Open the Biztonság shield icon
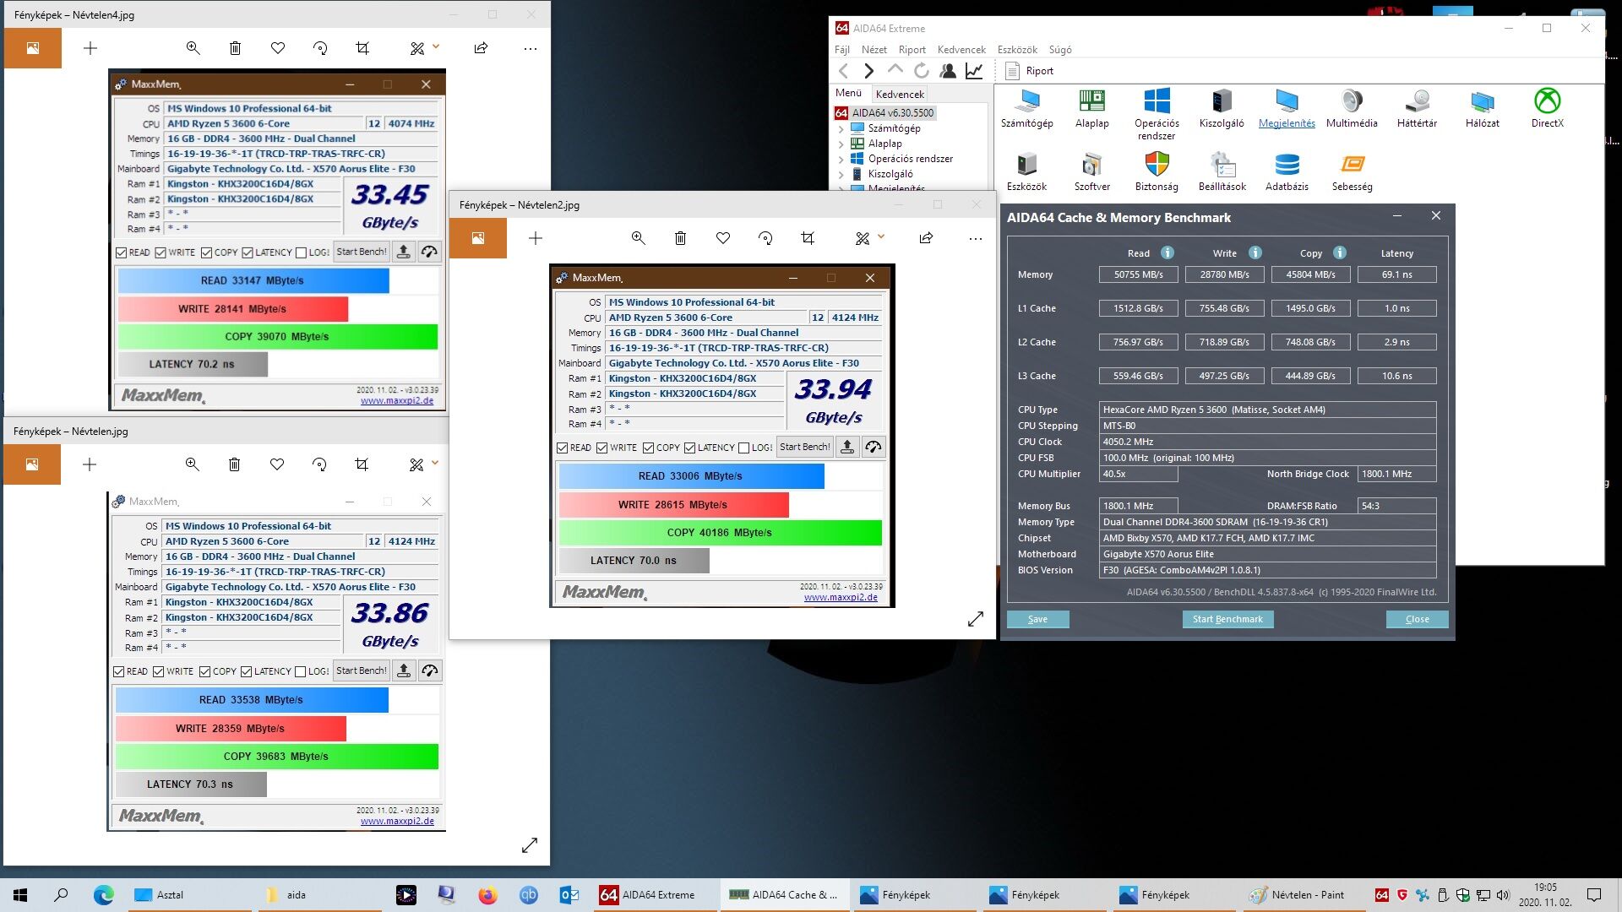 click(x=1157, y=171)
